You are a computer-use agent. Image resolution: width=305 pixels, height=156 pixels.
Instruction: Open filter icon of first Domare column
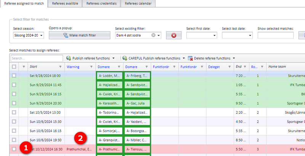(x=119, y=67)
